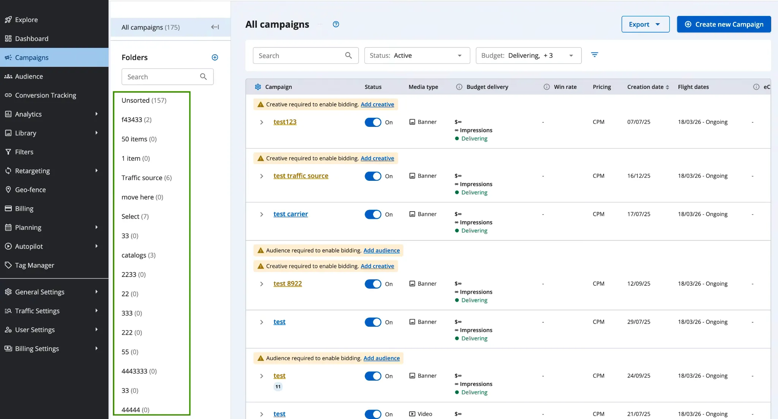This screenshot has width=778, height=419.
Task: Switch off the test carrier campaign
Action: [x=373, y=215]
